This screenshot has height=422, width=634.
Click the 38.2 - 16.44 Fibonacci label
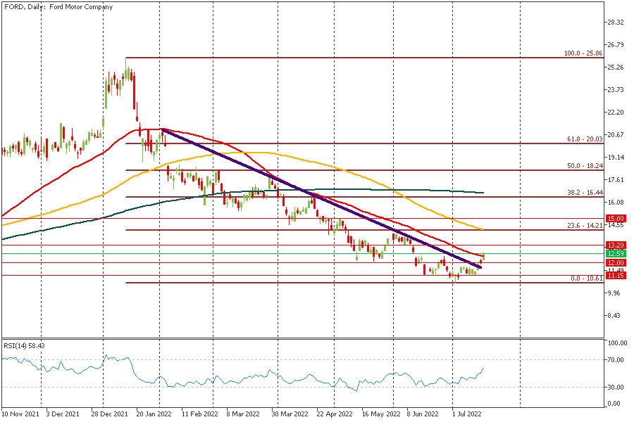[584, 193]
